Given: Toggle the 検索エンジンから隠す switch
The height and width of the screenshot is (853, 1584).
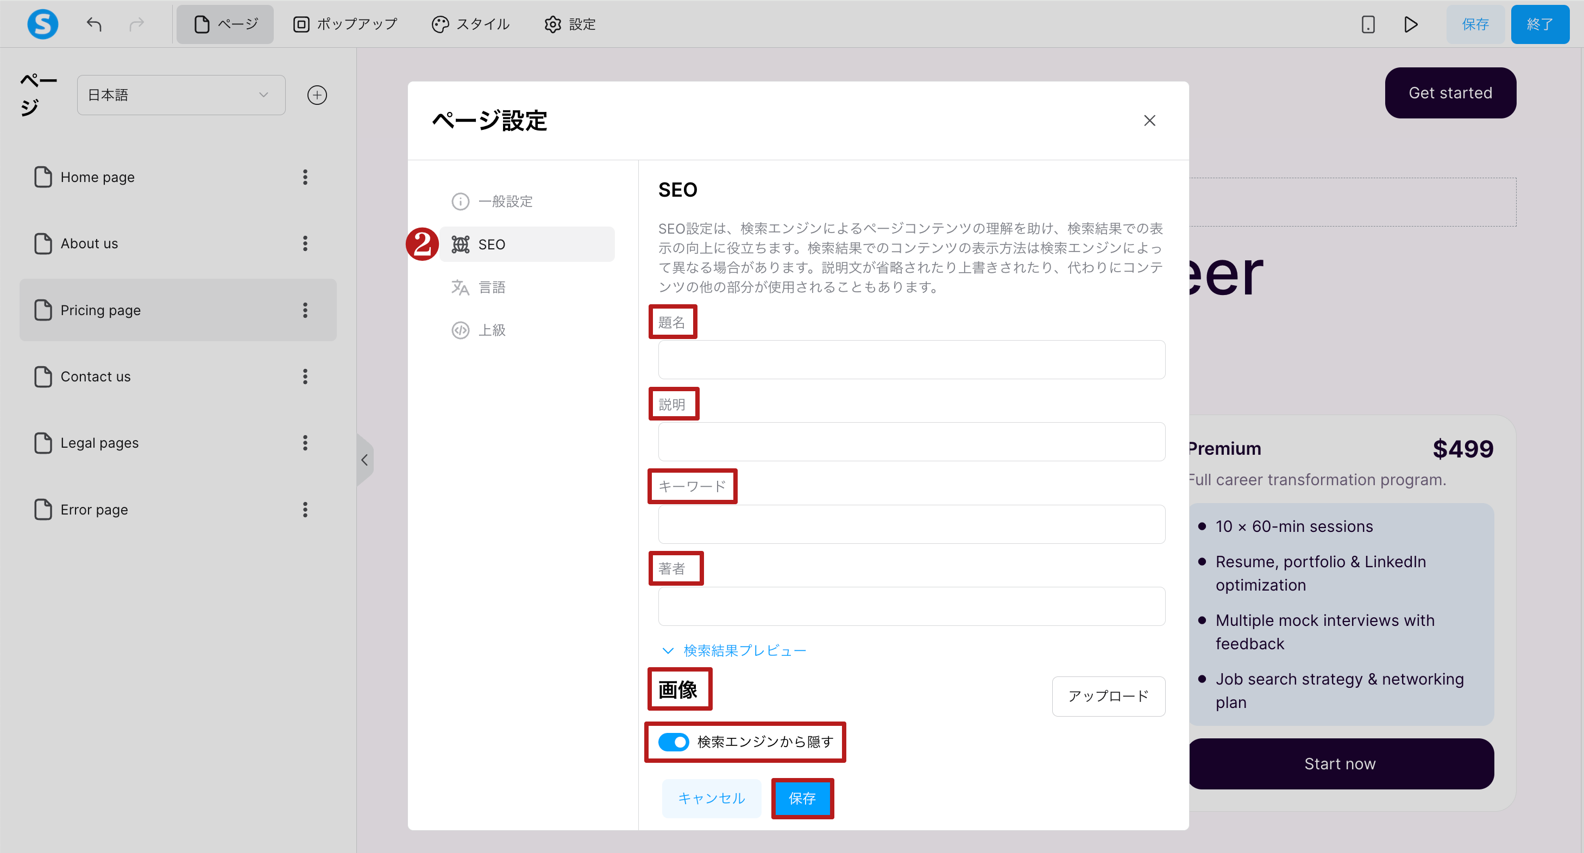Looking at the screenshot, I should click(674, 742).
